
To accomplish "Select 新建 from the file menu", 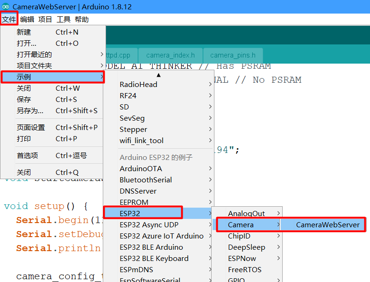I will coord(52,32).
